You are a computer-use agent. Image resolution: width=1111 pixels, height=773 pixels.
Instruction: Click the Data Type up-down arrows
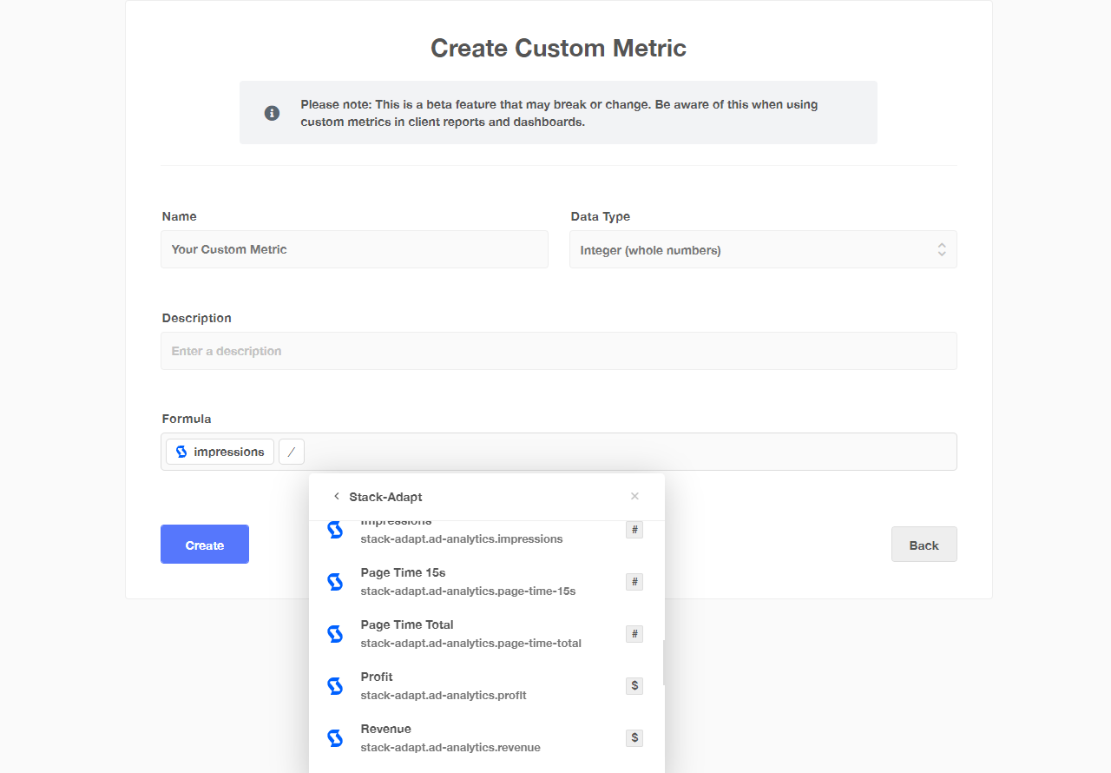coord(942,249)
